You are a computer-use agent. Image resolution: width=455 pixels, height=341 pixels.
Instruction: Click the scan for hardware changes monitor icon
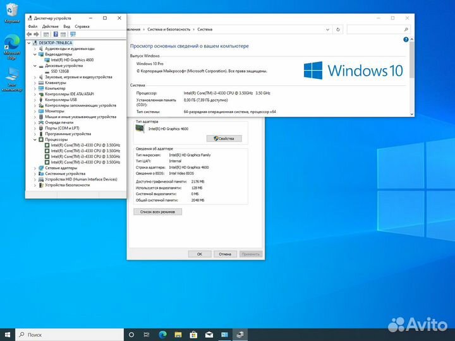pos(73,34)
